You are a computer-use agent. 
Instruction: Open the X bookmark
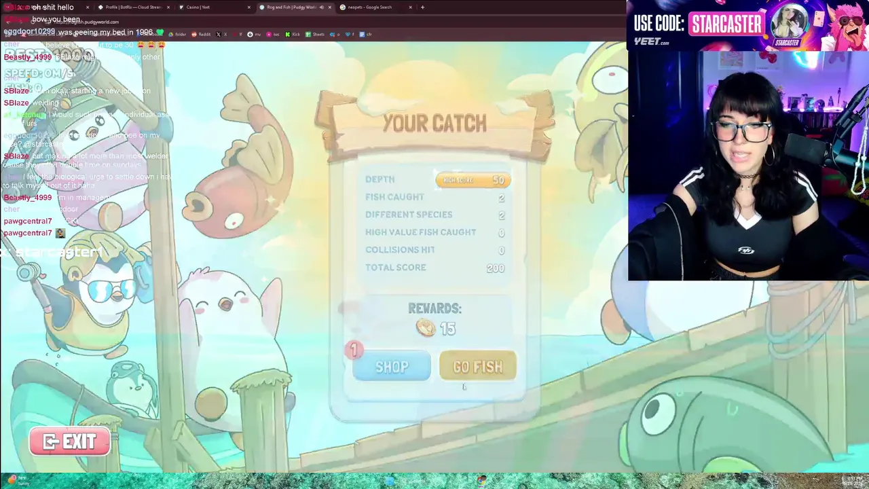click(x=221, y=35)
